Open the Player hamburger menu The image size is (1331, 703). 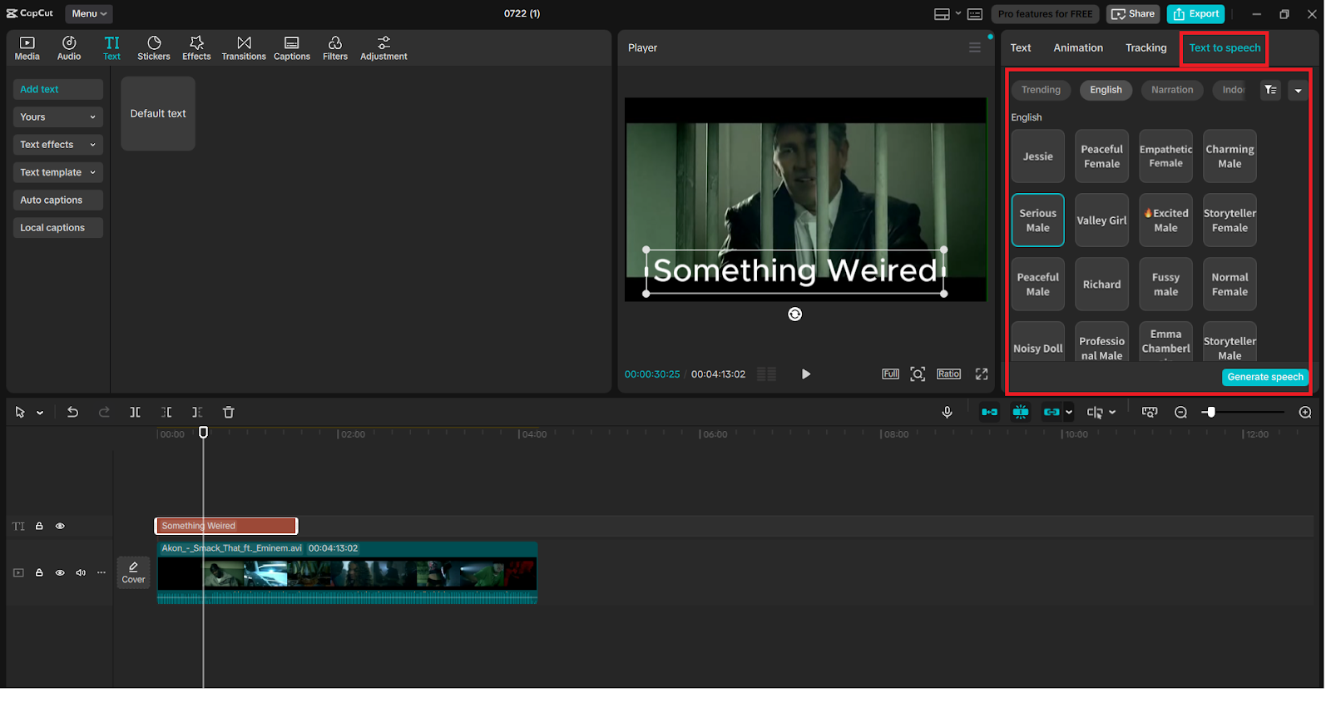[x=975, y=47]
